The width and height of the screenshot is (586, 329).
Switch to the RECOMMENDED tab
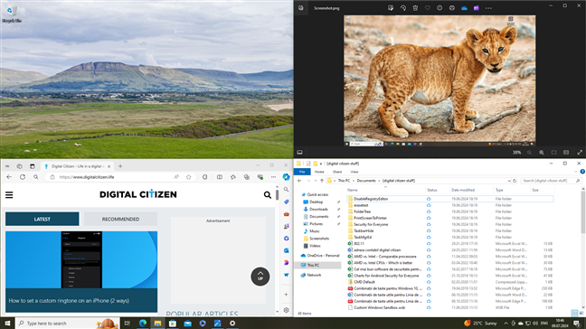[120, 220]
